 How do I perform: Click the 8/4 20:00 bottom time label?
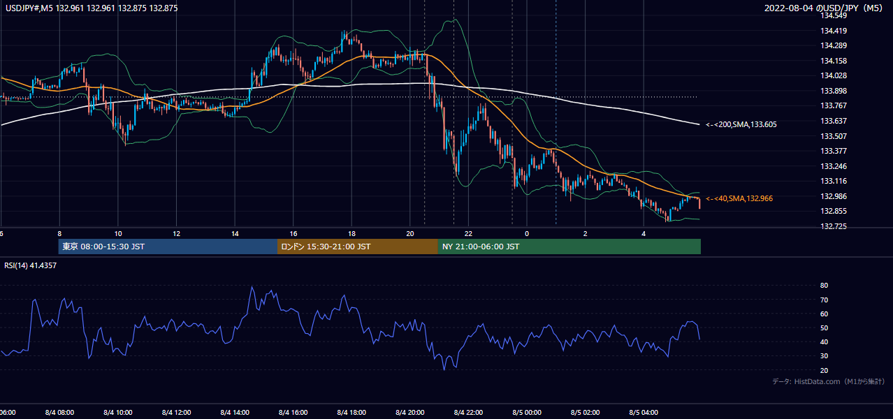(410, 413)
